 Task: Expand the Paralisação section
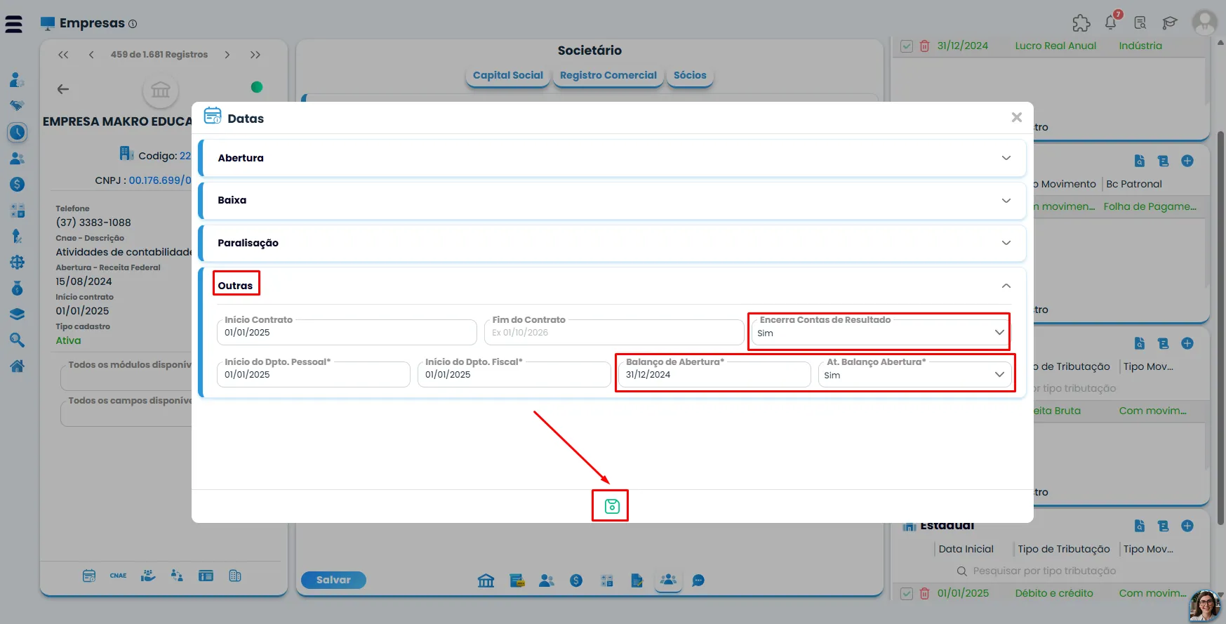point(612,243)
